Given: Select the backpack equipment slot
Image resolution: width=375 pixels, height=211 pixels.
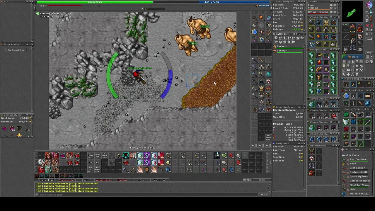Looking at the screenshot, I should coord(360,29).
